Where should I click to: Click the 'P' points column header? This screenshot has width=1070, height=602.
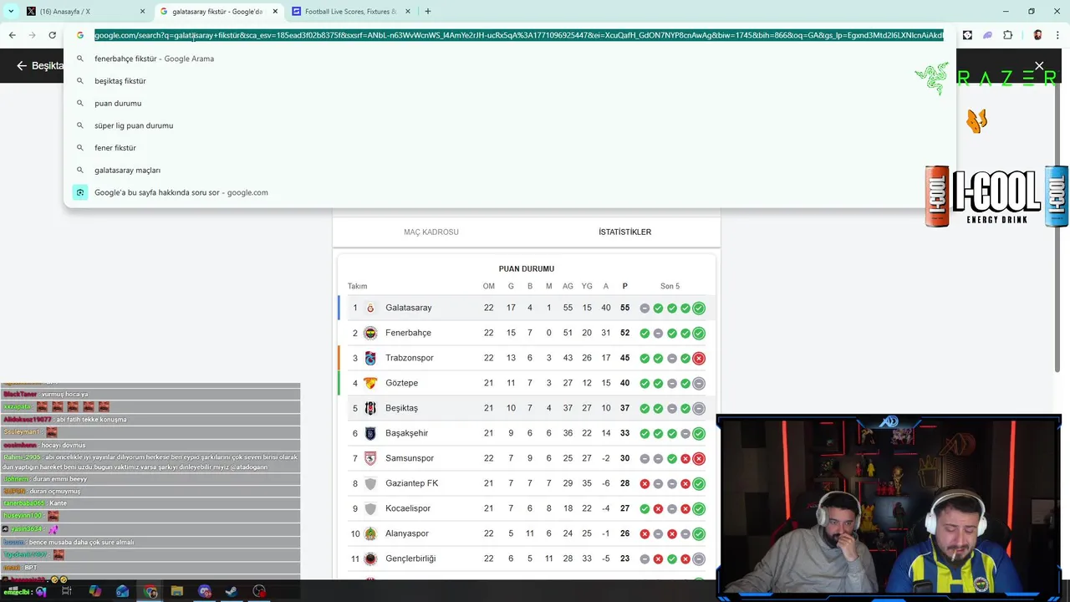point(624,286)
